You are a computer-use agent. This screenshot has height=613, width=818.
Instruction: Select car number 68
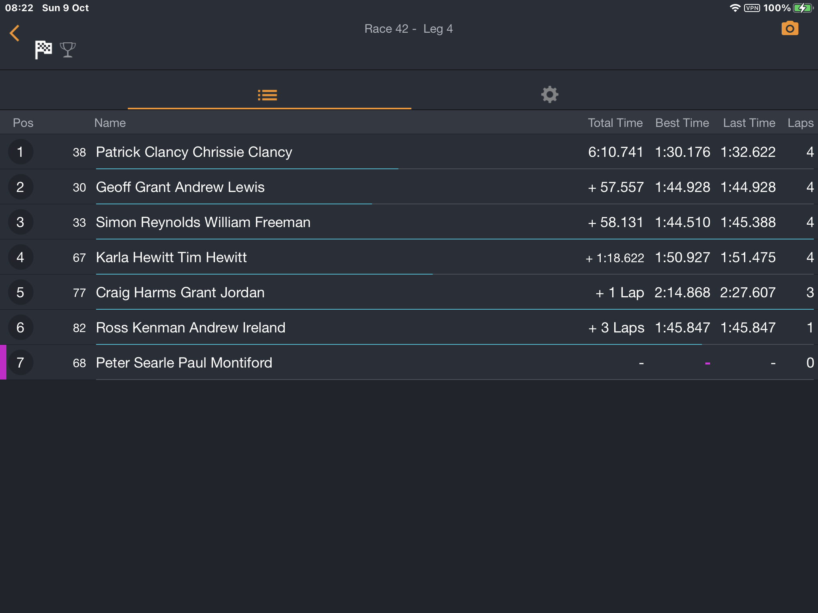[79, 363]
